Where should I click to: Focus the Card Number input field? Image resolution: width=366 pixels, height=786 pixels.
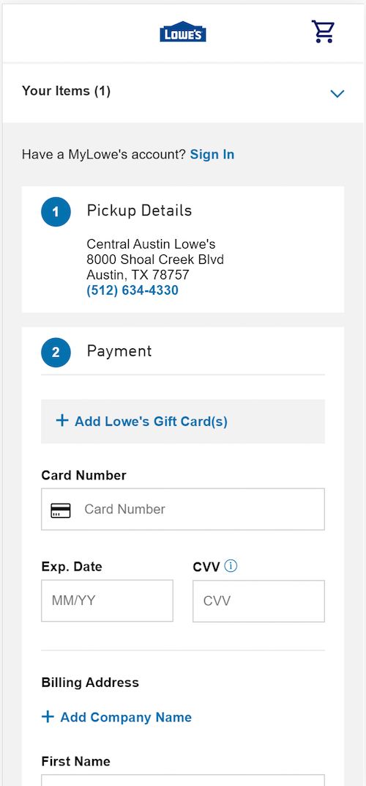183,510
